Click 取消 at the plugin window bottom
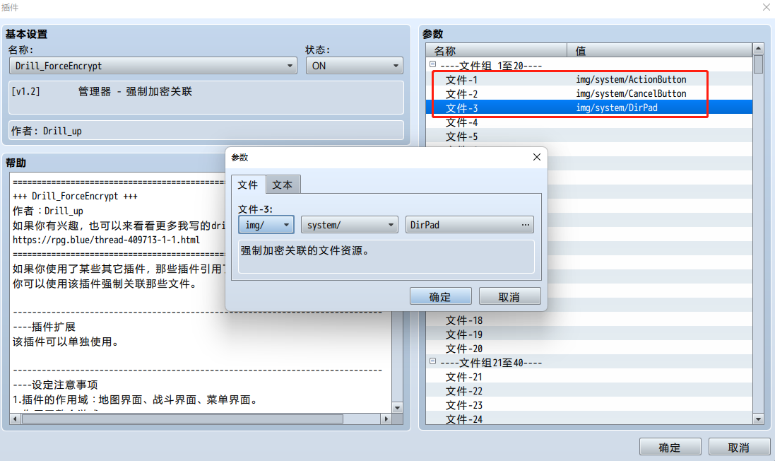 740,447
